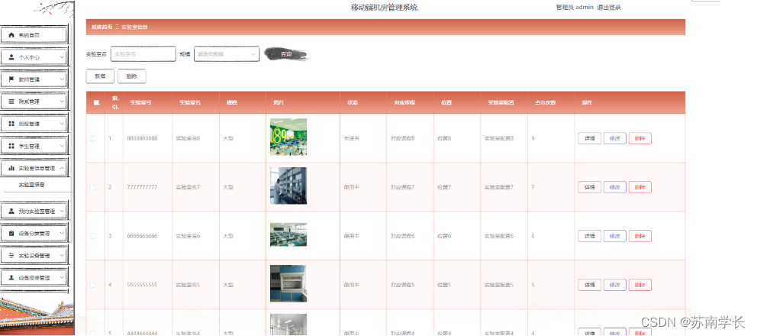Expand 班级管理 with its chevron
The height and width of the screenshot is (336, 757).
62,124
